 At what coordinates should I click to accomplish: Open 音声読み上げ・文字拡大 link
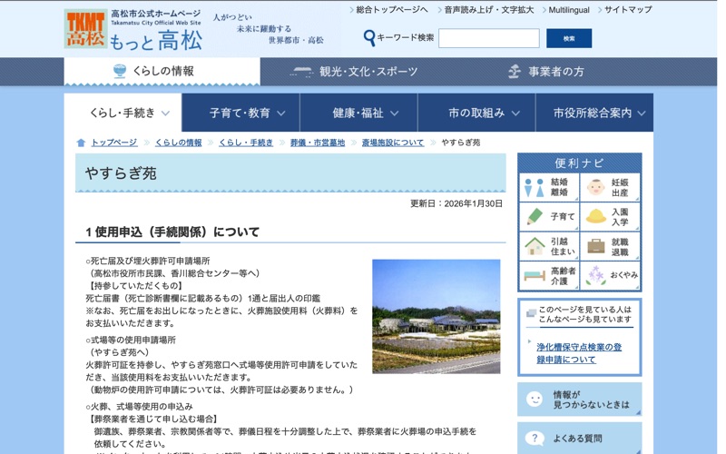489,10
